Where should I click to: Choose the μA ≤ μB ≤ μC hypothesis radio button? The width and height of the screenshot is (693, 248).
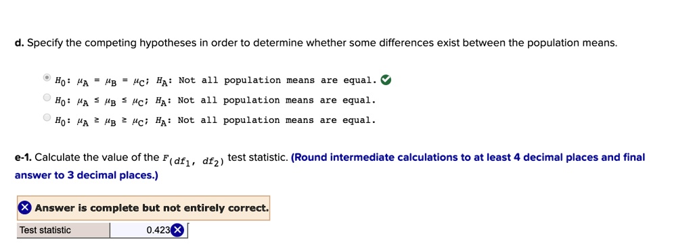47,98
